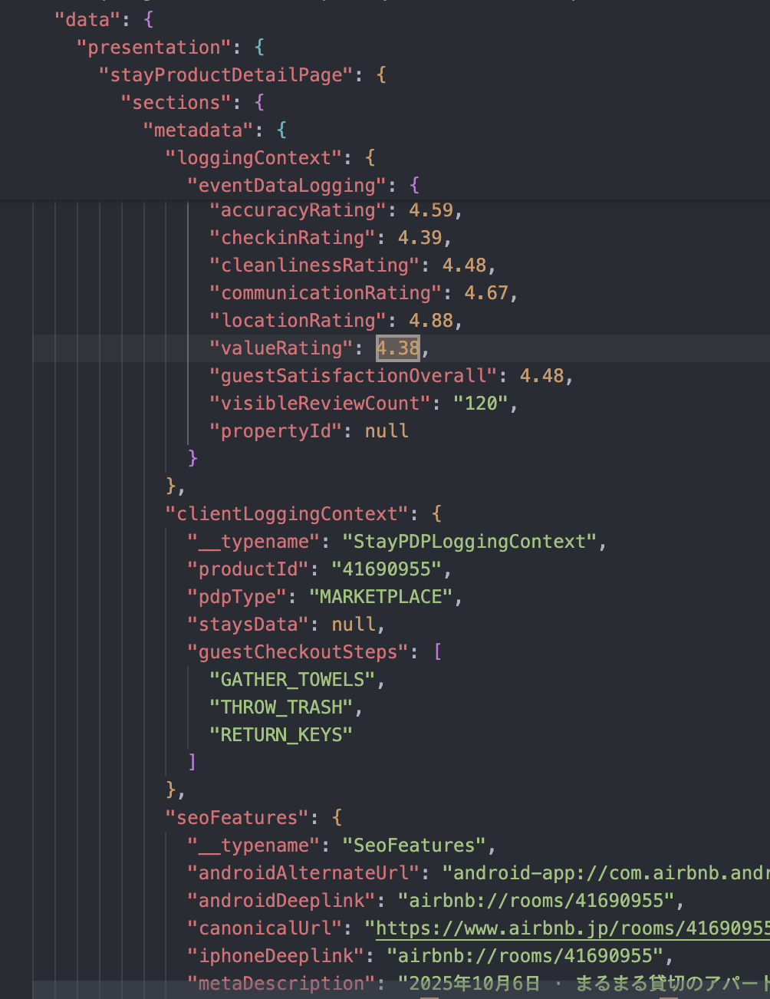770x999 pixels.
Task: Click the highlighted valueRating value 4.38
Action: 398,348
